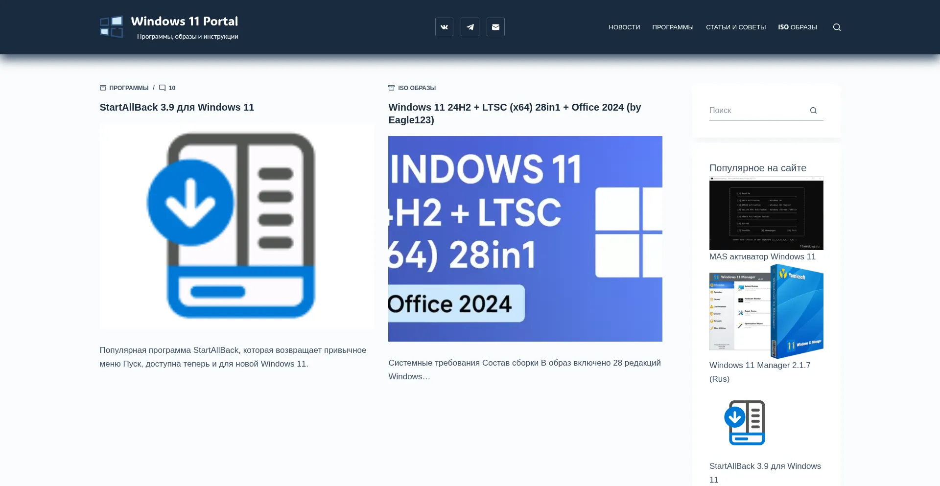Open StartAllBack 3.9 для Windows 11 article title
This screenshot has height=486, width=940.
tap(177, 107)
